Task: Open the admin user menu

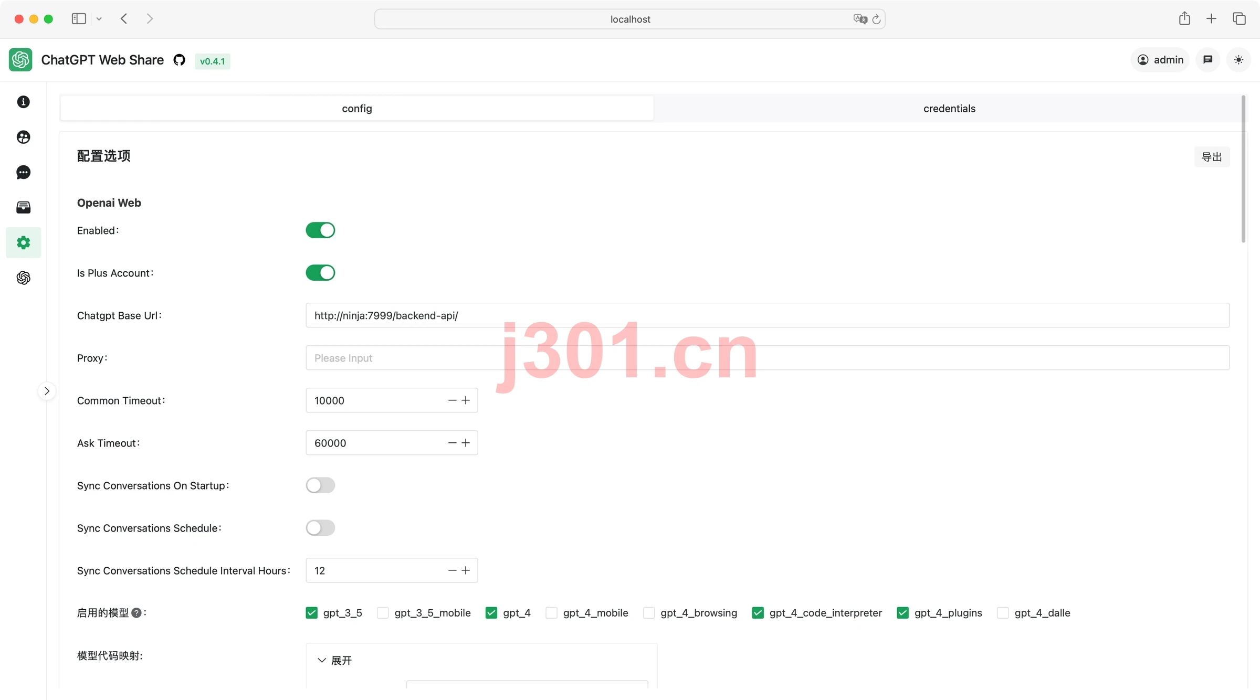Action: [x=1160, y=60]
